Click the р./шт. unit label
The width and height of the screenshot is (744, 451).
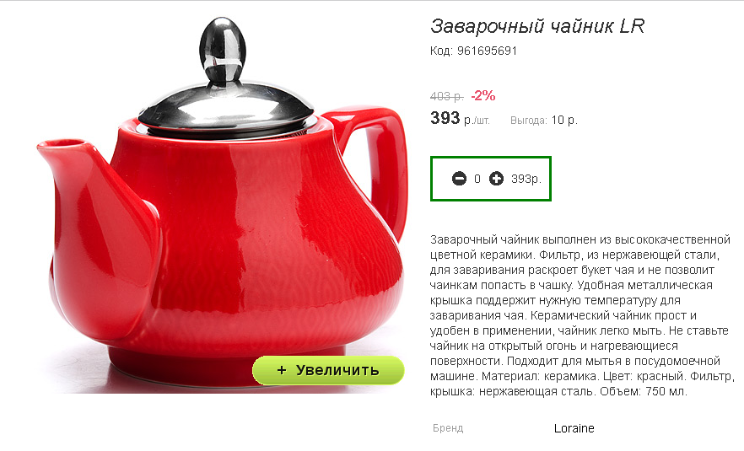(x=477, y=121)
